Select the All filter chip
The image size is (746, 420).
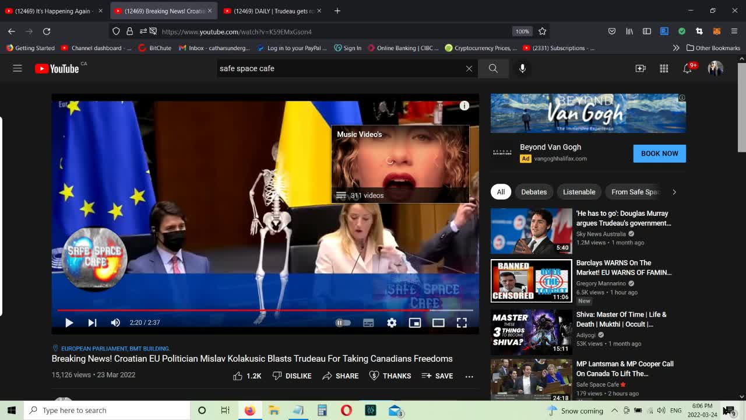click(x=501, y=192)
